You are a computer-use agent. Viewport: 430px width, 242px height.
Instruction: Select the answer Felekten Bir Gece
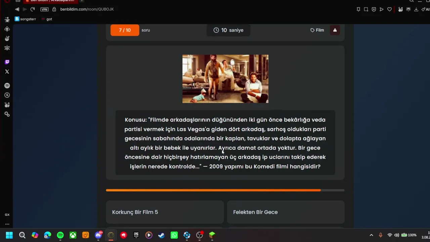click(286, 212)
